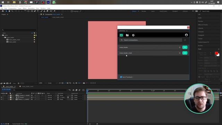Enable motion blur for timeline layers

click(79, 90)
